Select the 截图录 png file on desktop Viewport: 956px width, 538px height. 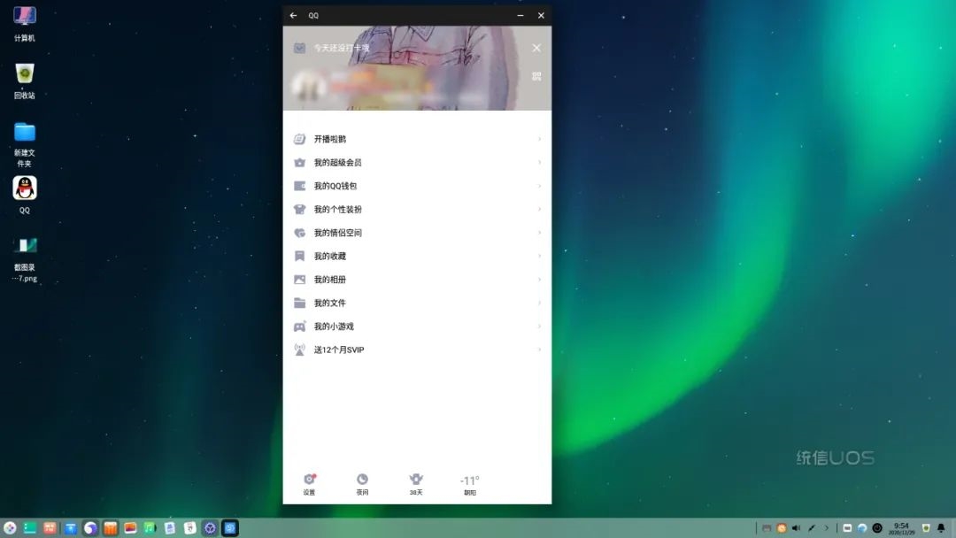[25, 259]
